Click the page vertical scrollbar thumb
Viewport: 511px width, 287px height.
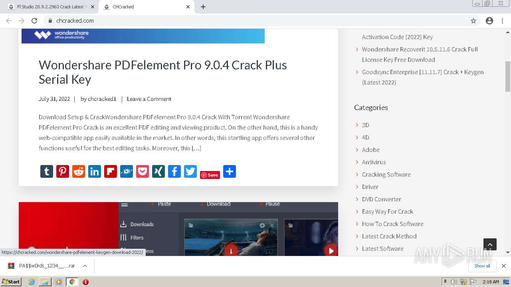(x=508, y=76)
